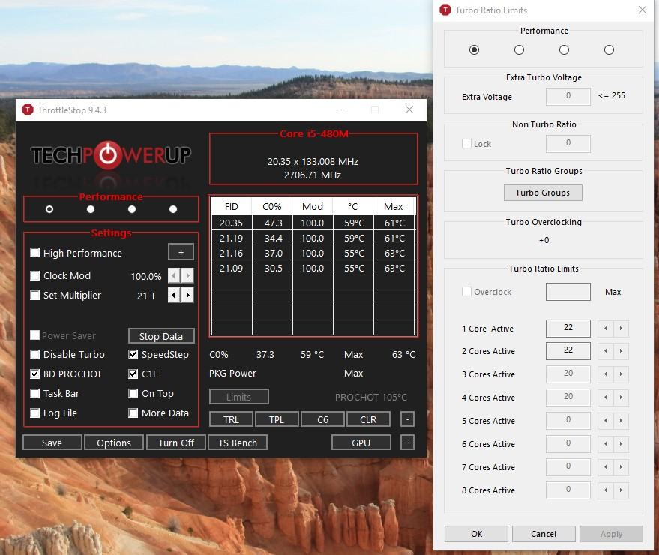Increase 4 Cores Active ratio
Screen dimensions: 659x555
point(621,397)
